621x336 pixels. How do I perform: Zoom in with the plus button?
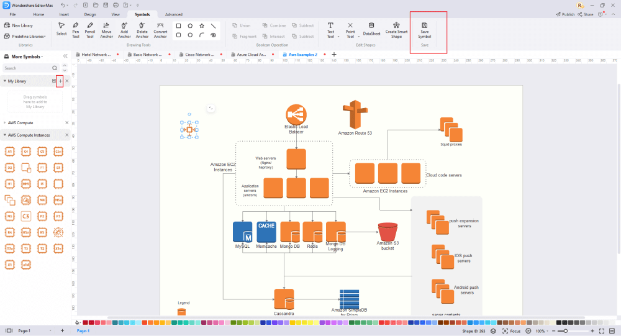(592, 331)
